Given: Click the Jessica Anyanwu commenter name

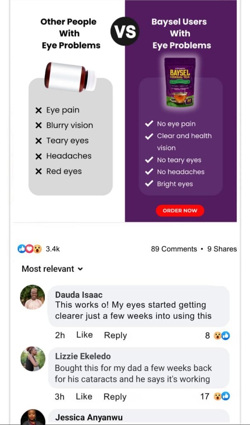Looking at the screenshot, I should [x=89, y=418].
